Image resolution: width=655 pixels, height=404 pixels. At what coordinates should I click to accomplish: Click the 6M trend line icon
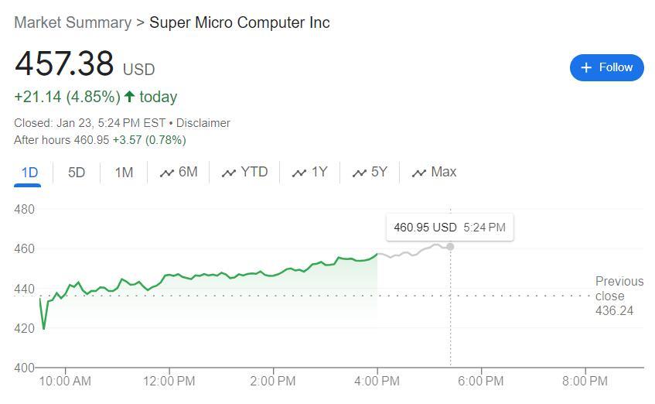166,173
